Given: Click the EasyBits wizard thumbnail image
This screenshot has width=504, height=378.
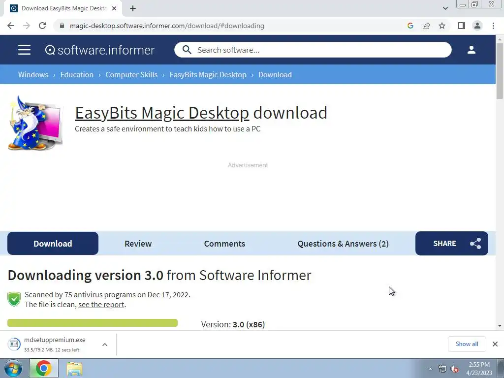Looking at the screenshot, I should tap(35, 123).
